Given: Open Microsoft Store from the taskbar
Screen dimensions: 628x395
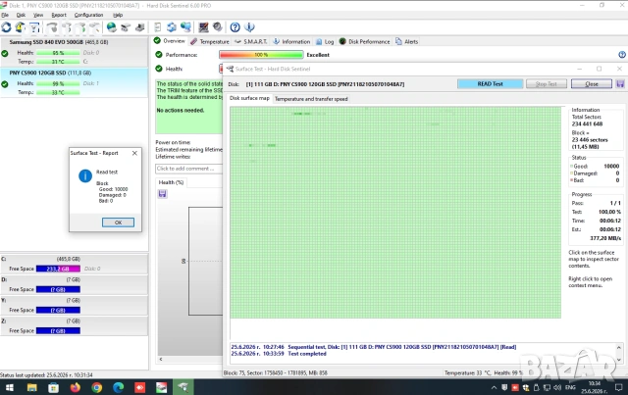Looking at the screenshot, I should tap(53, 387).
